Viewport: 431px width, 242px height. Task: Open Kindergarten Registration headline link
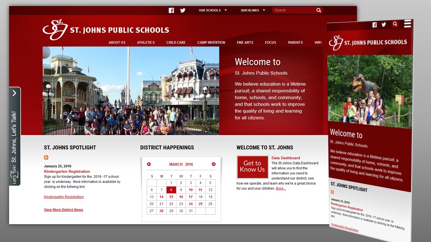(x=67, y=171)
